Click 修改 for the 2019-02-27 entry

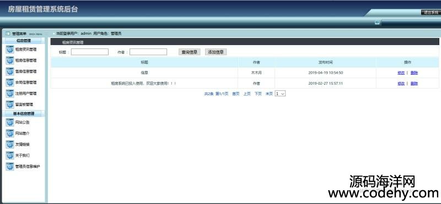coord(401,84)
